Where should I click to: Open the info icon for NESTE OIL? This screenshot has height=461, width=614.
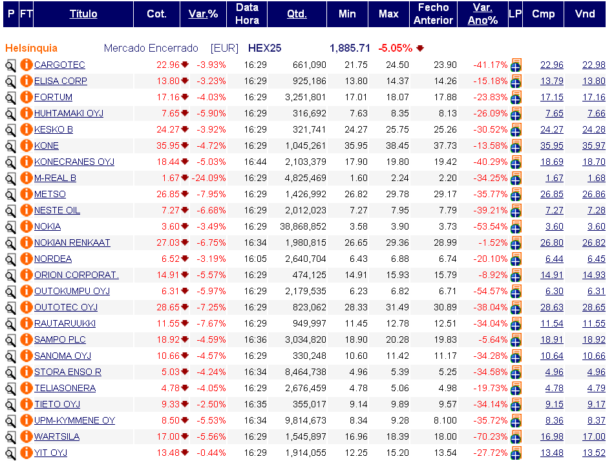[26, 210]
